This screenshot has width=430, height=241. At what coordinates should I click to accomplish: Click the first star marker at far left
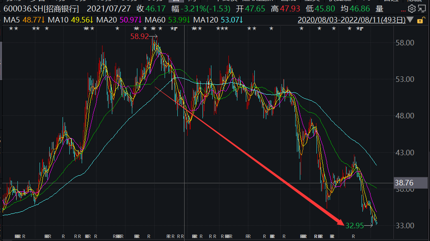click(11, 28)
